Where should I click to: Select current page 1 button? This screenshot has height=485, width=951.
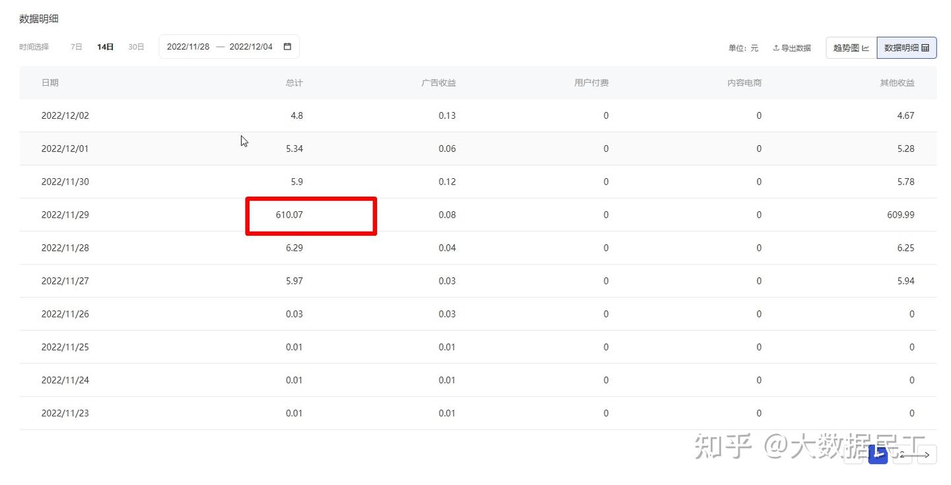pyautogui.click(x=878, y=455)
